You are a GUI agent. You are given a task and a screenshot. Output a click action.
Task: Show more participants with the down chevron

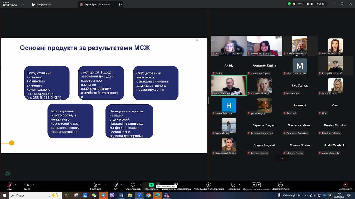282,158
